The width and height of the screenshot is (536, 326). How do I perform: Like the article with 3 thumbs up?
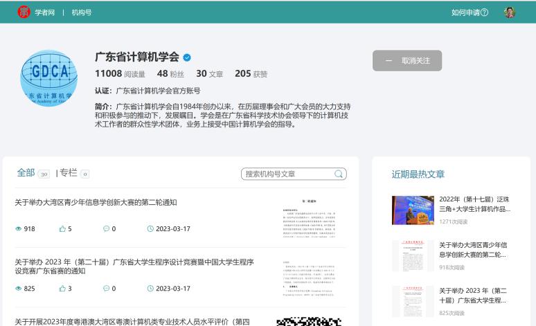point(62,289)
